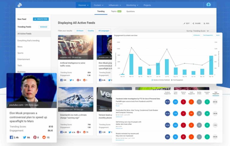230x146 pixels.
Task: Click the large Elon Musk card photo
Action: 31,90
